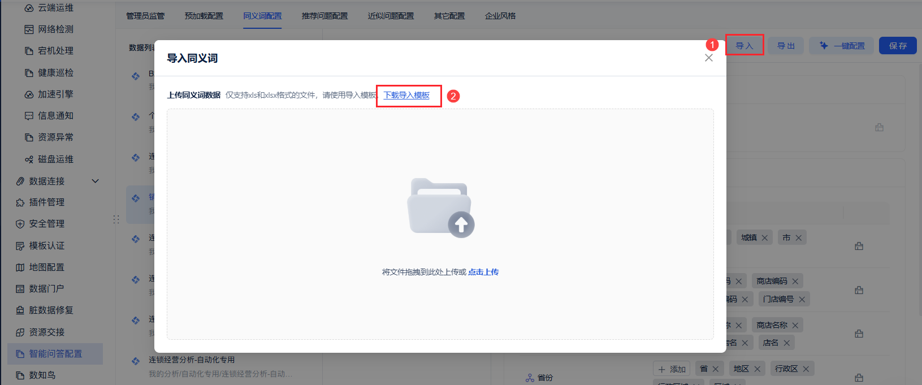This screenshot has width=922, height=385.
Task: Remove the 行政区 synonym tag
Action: click(x=806, y=369)
